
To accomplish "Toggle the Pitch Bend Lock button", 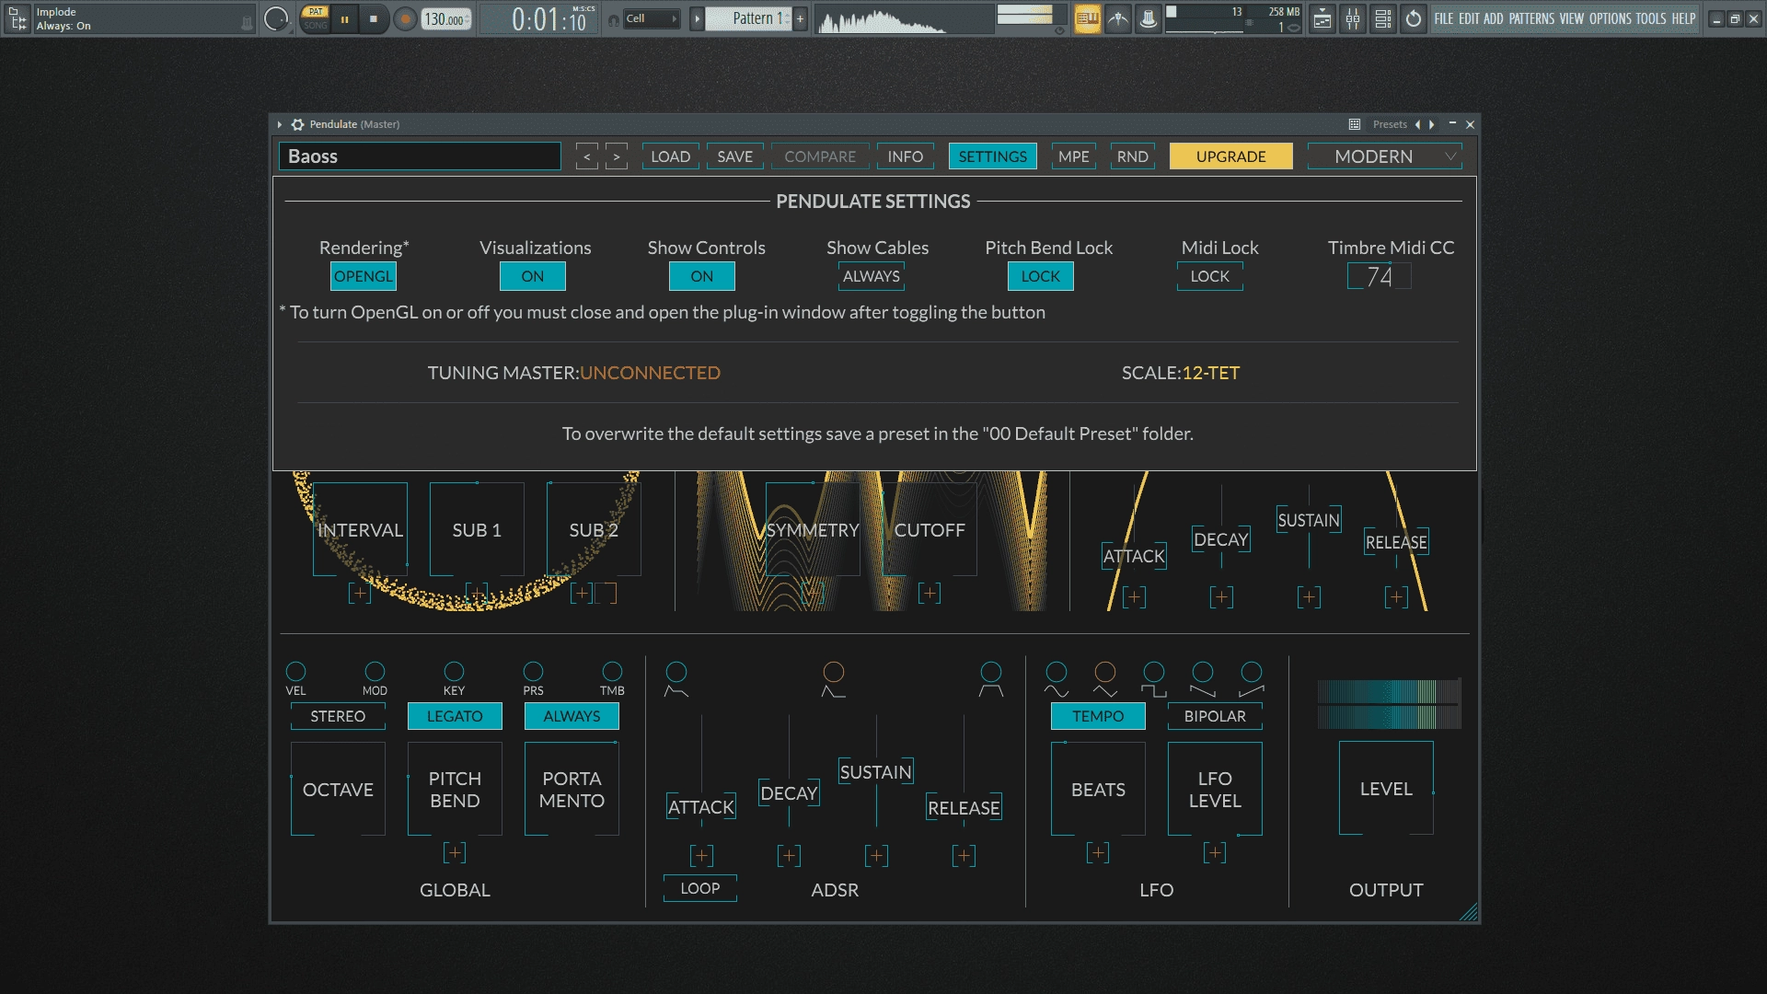I will tap(1040, 275).
